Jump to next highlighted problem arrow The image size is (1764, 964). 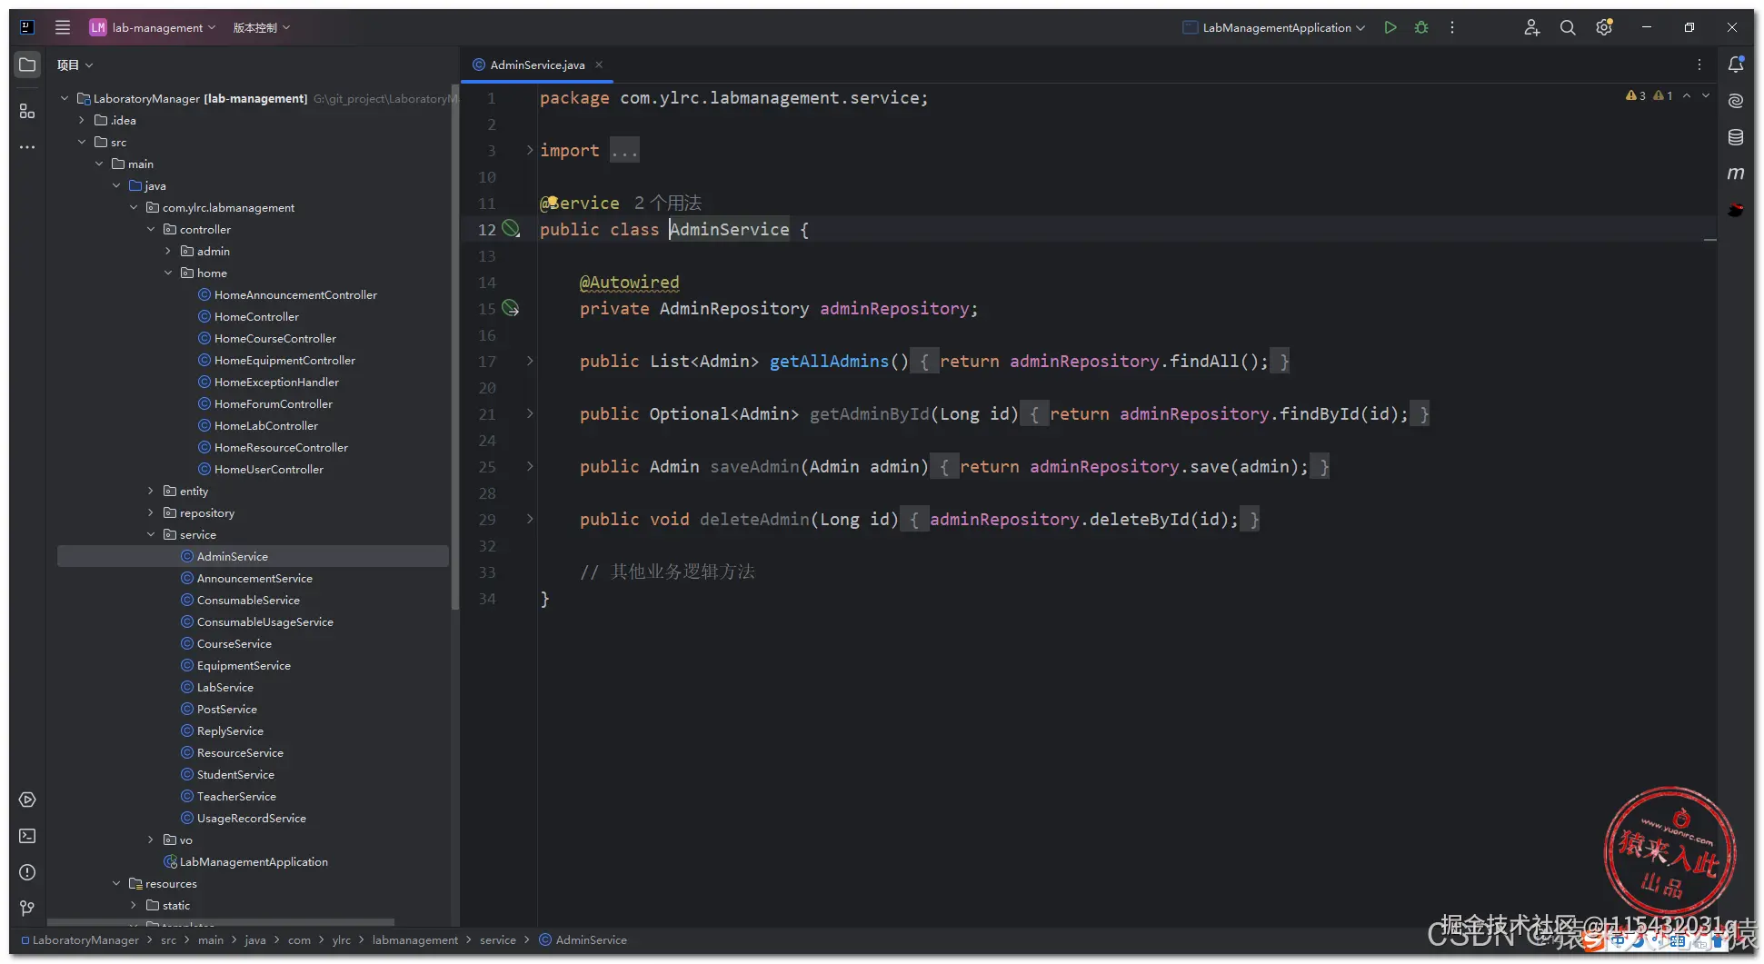[x=1706, y=95]
